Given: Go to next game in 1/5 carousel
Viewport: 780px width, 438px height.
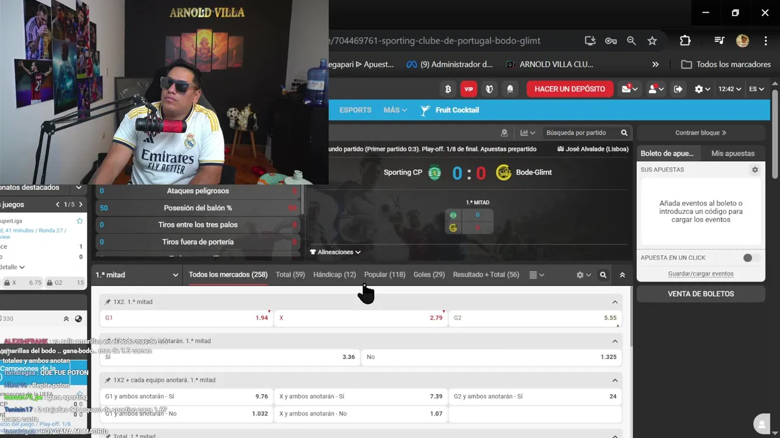Looking at the screenshot, I should (x=80, y=204).
